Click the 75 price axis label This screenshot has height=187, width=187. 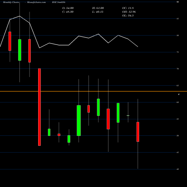click(178, 52)
